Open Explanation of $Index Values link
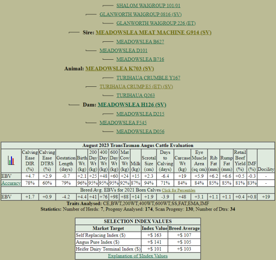Screen dimensions: 276x260 click(138, 256)
